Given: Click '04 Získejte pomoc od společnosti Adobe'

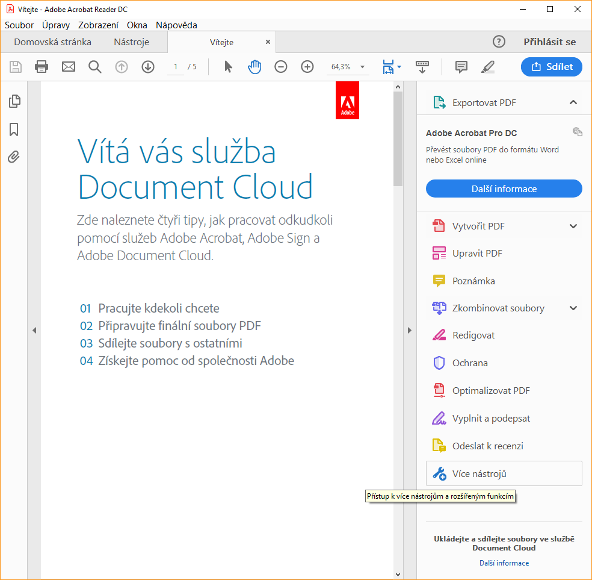Looking at the screenshot, I should click(x=187, y=361).
